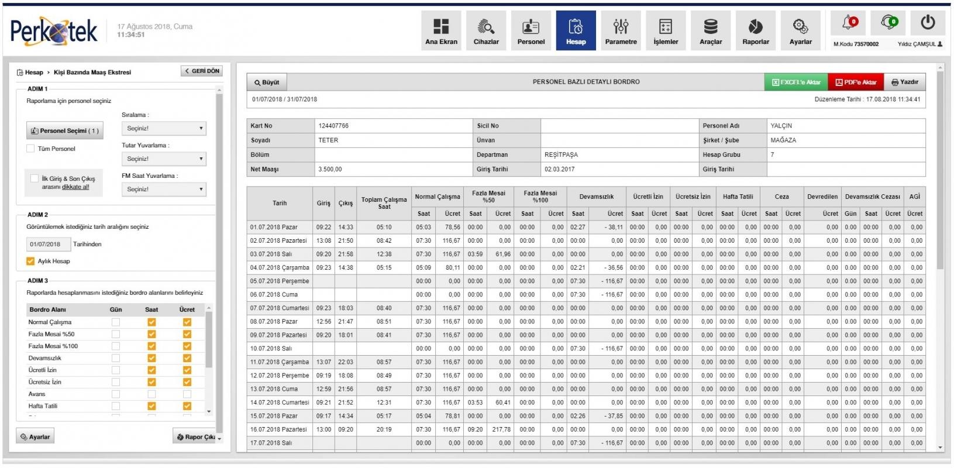Go to the Personel section icon

(531, 30)
